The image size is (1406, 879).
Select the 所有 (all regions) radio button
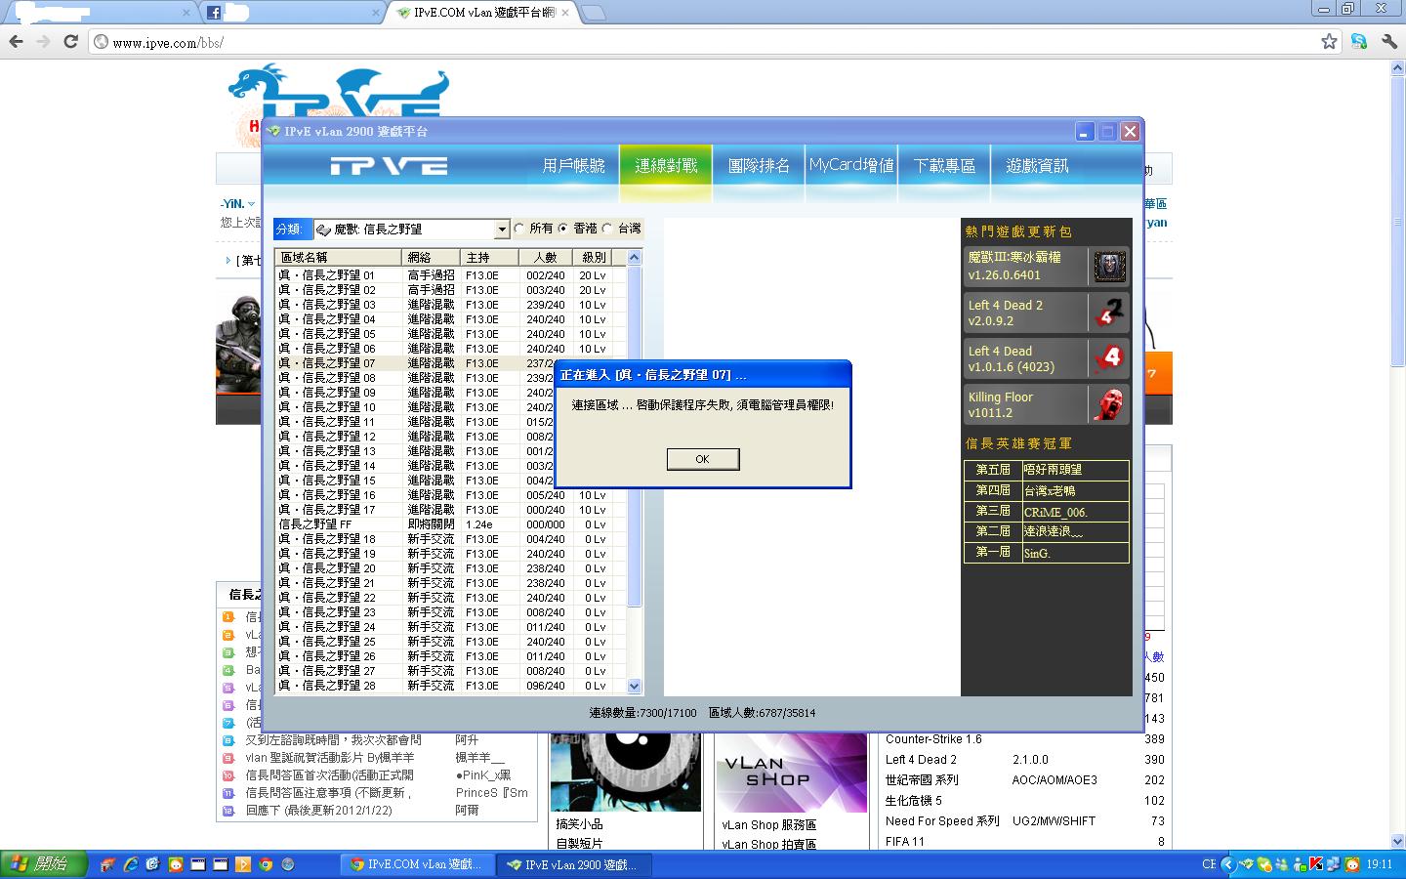[519, 229]
